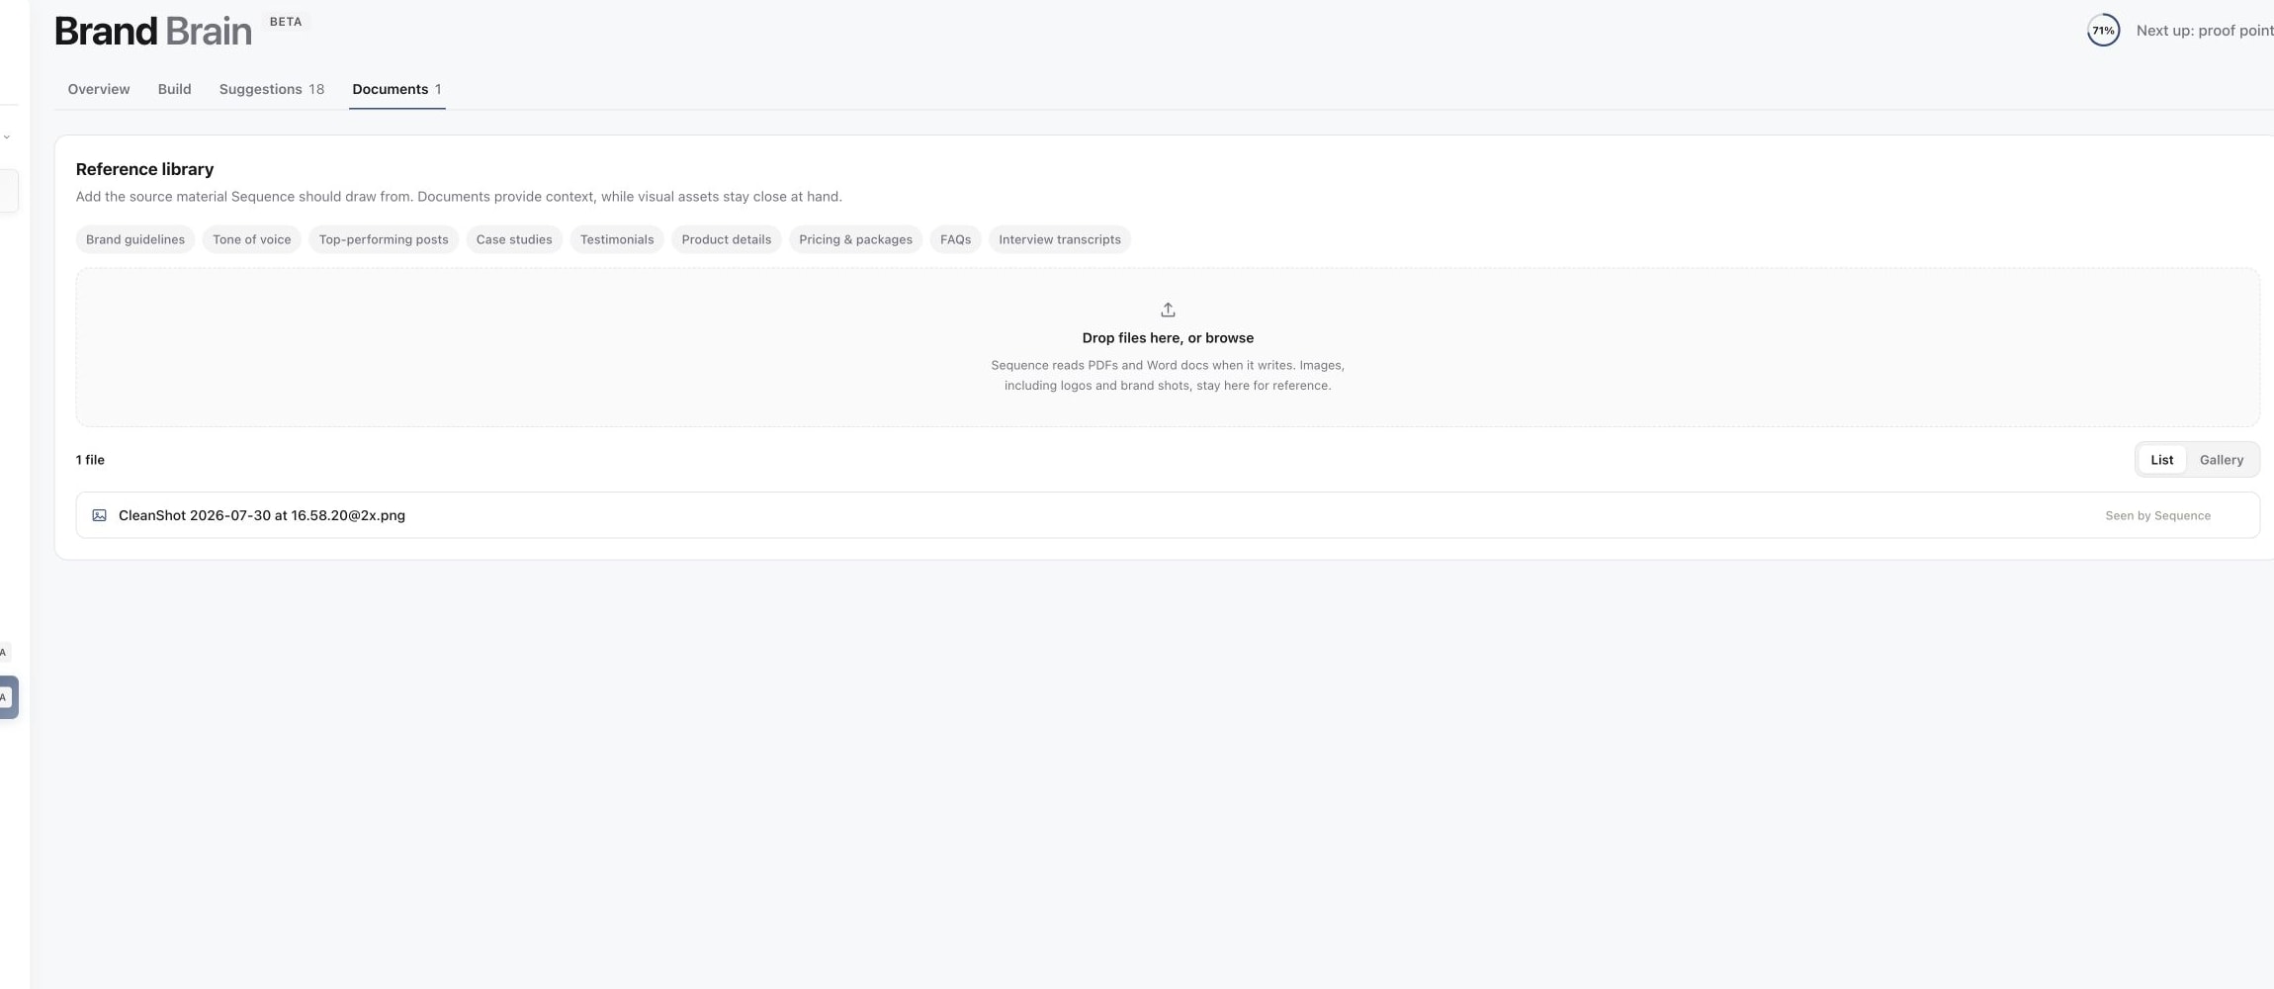This screenshot has height=989, width=2274.
Task: Click the Product details chip
Action: coord(727,239)
